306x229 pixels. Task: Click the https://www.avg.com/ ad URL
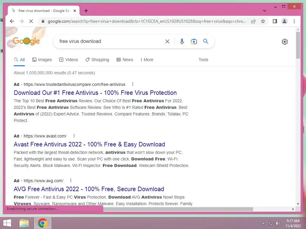click(x=44, y=181)
